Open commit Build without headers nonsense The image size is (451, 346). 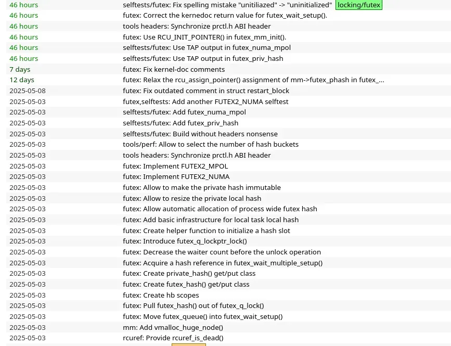(200, 134)
